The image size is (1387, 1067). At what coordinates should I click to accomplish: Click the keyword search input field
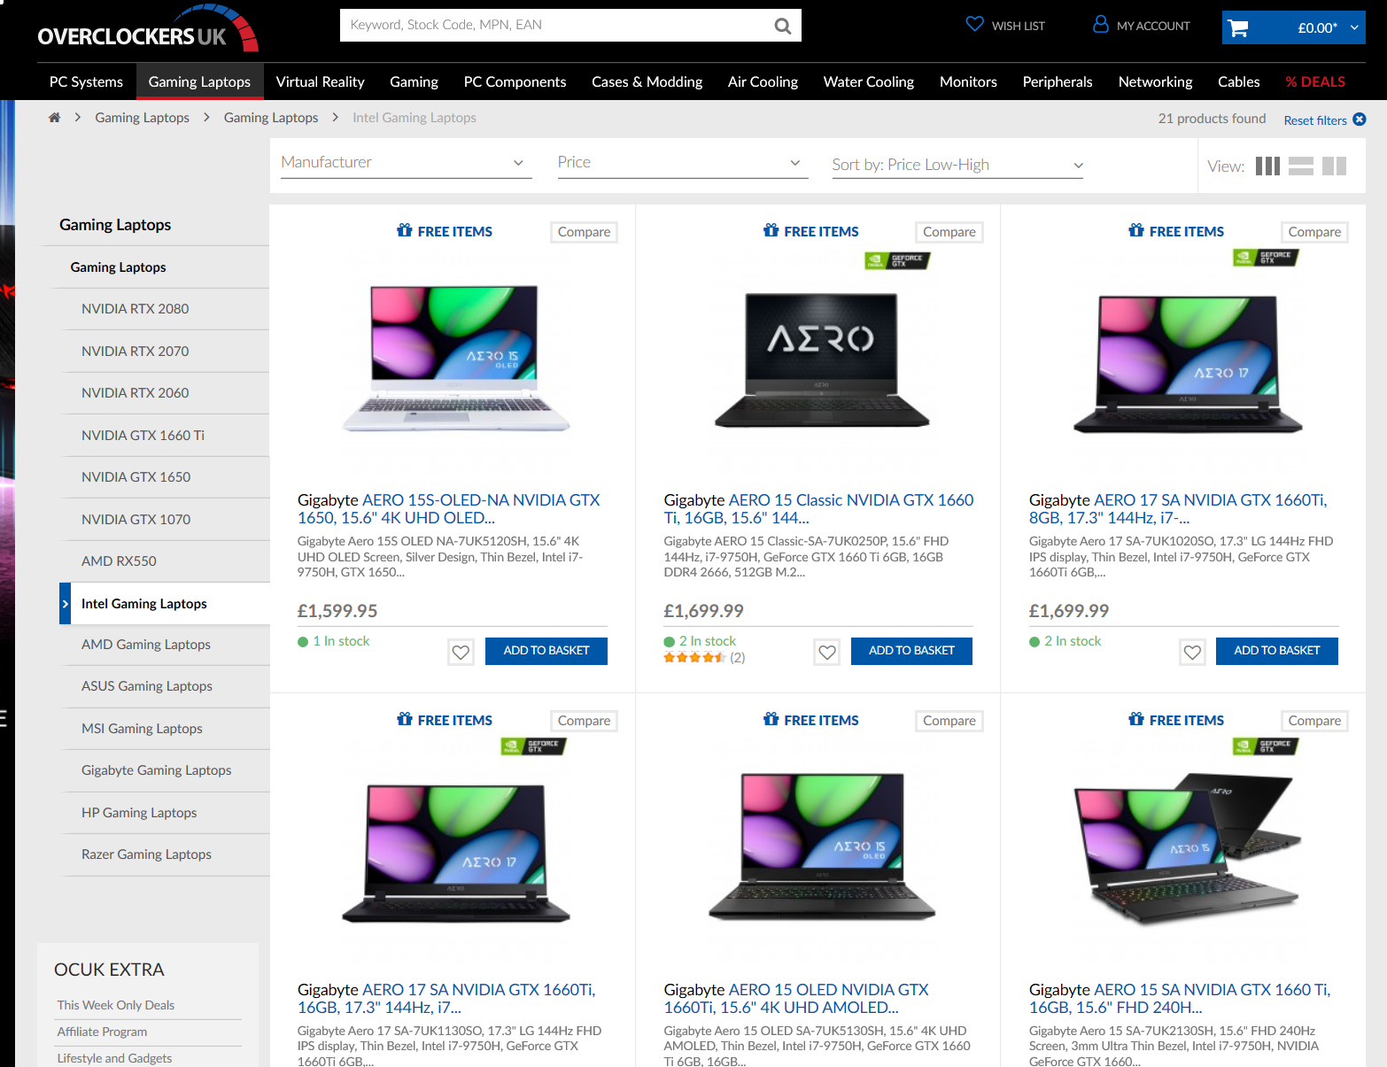554,25
